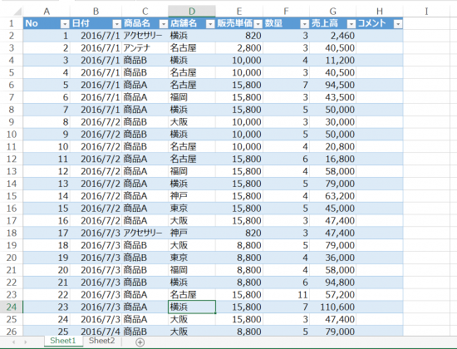Select column H header
Screen dimensions: 457x349
coord(380,11)
